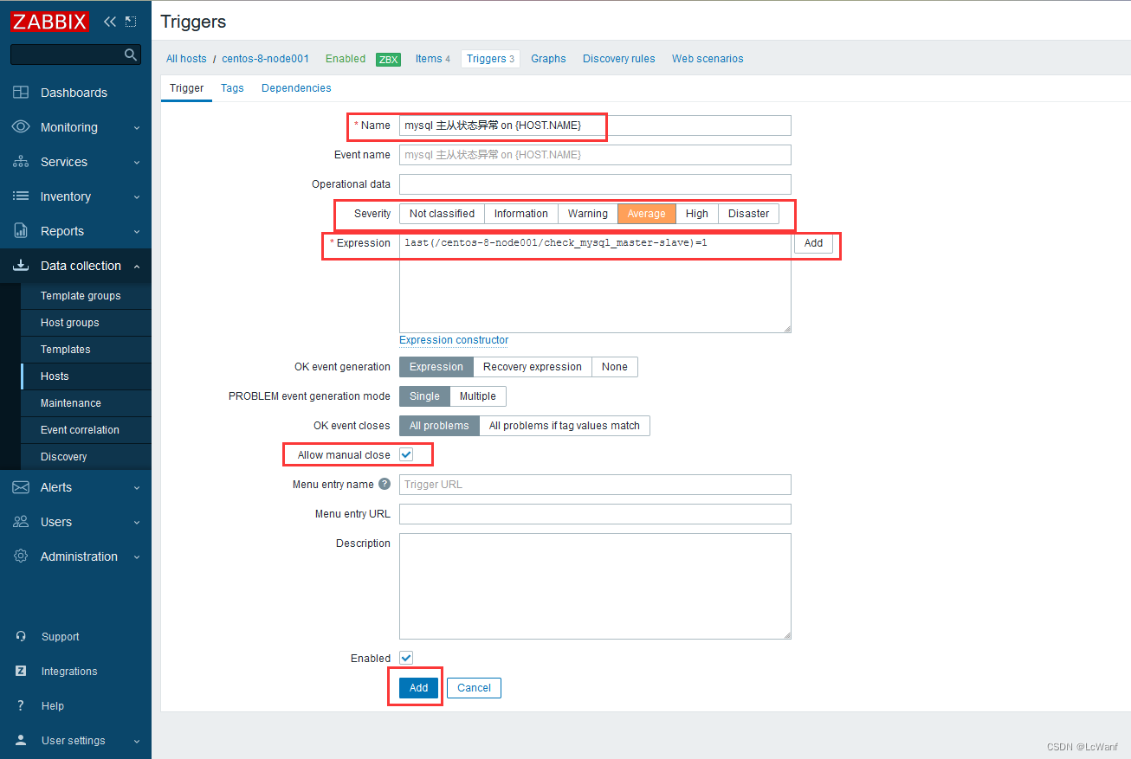This screenshot has height=759, width=1131.
Task: Choose Recovery expression for OK event generation
Action: click(533, 367)
